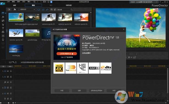This screenshot has height=104, width=169.
Task: Toggle the video filter in library toolbar
Action: [x=38, y=10]
